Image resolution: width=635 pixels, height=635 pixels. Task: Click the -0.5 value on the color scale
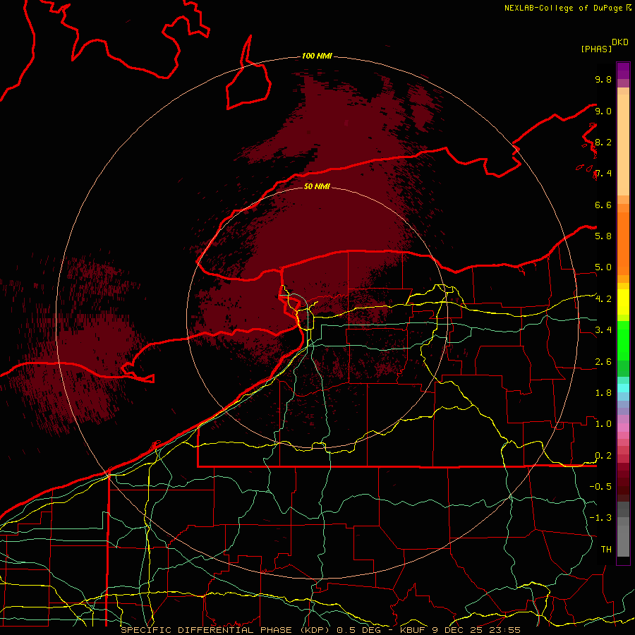point(600,486)
